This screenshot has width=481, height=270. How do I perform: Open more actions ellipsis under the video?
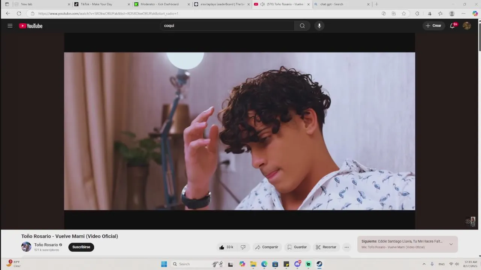point(346,247)
